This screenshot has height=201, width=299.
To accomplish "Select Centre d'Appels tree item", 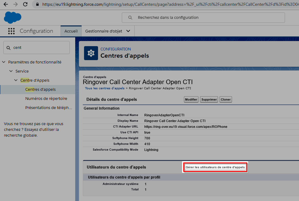I will tap(35, 80).
